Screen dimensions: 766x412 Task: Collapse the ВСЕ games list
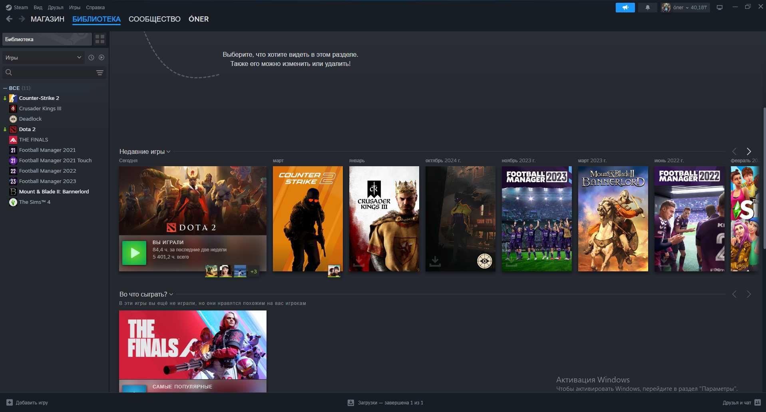[x=5, y=88]
